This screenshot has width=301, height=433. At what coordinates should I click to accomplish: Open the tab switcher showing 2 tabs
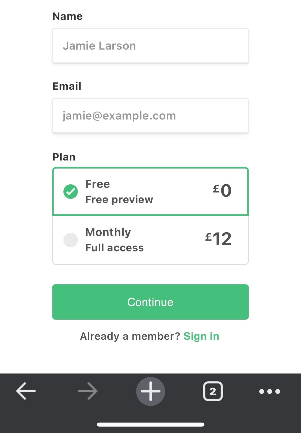[x=213, y=391]
